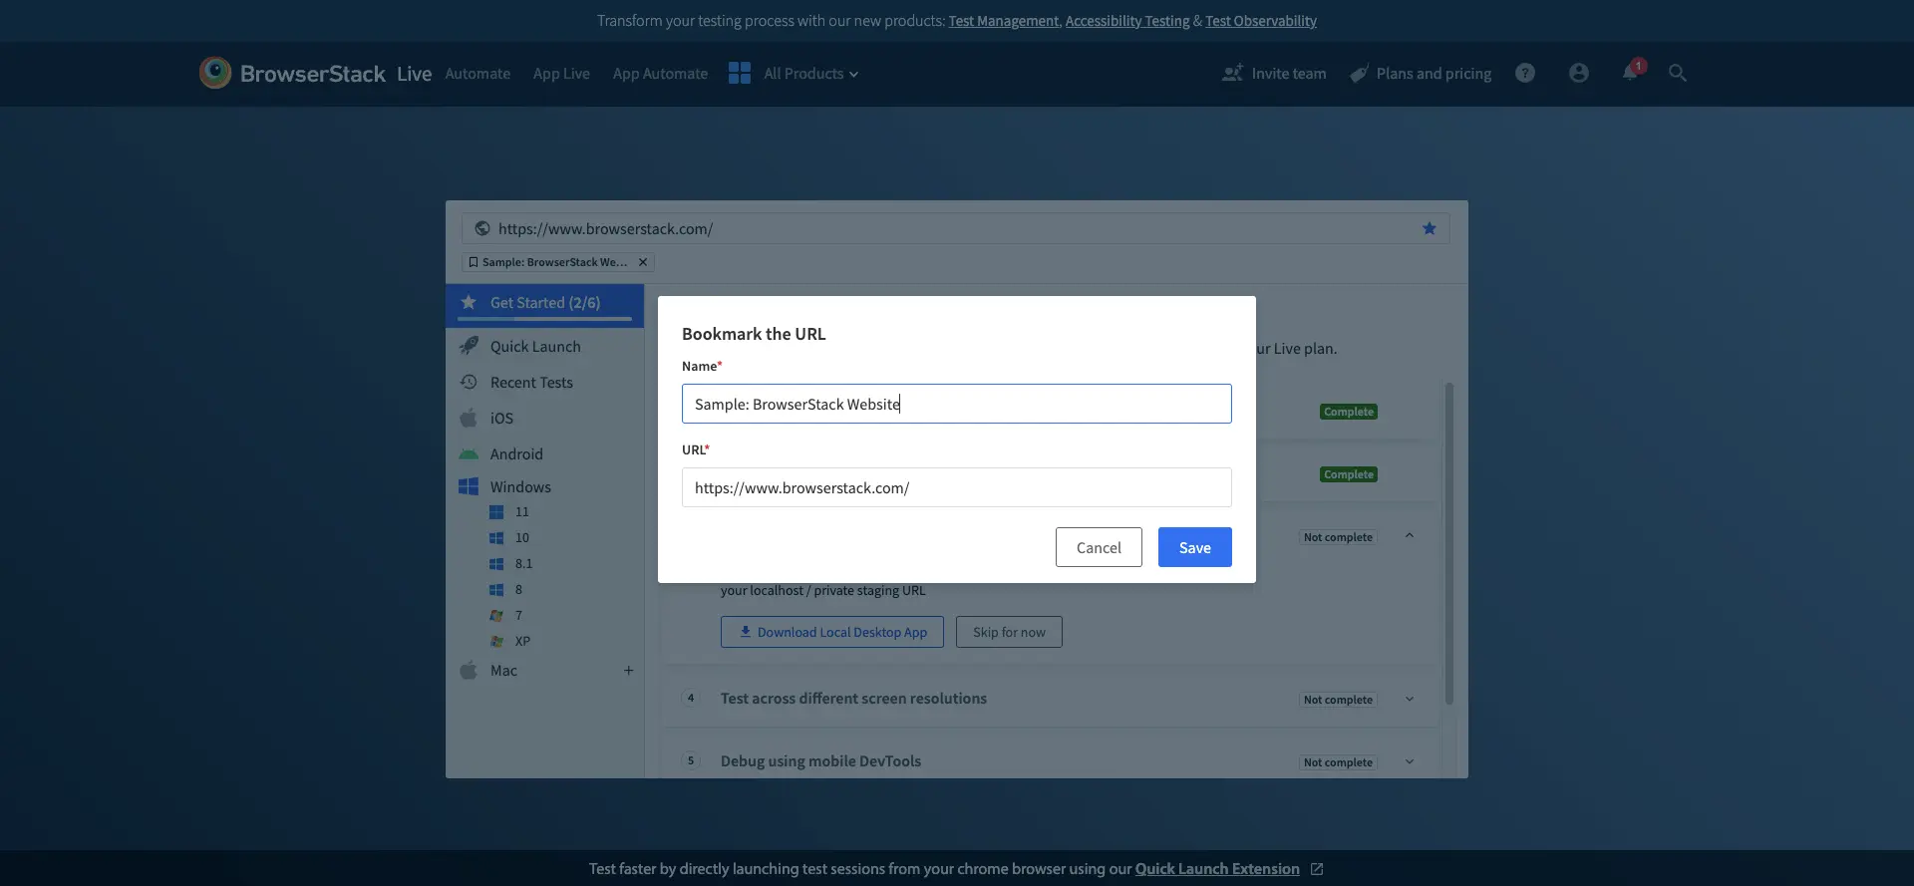This screenshot has width=1914, height=886.
Task: Open the help question mark icon
Action: (1524, 73)
